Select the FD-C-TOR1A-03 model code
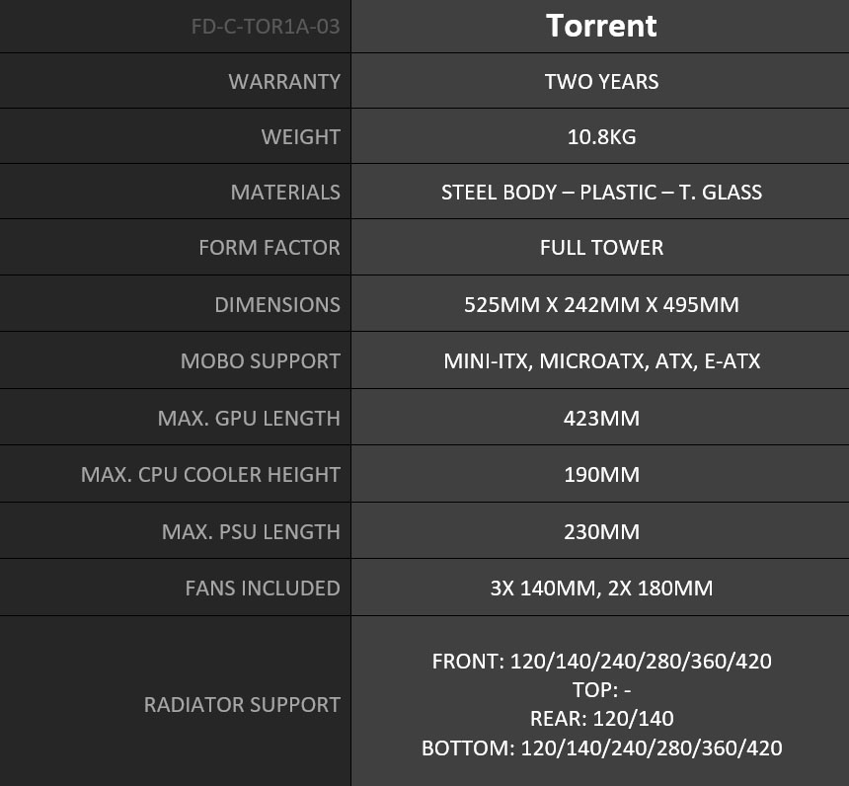Viewport: 849px width, 786px height. click(x=266, y=26)
